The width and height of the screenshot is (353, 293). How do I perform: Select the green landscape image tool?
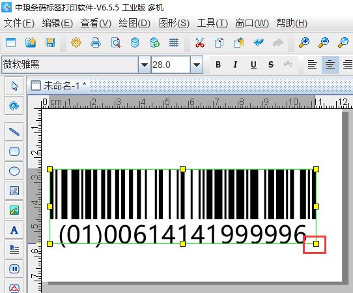[x=14, y=210]
